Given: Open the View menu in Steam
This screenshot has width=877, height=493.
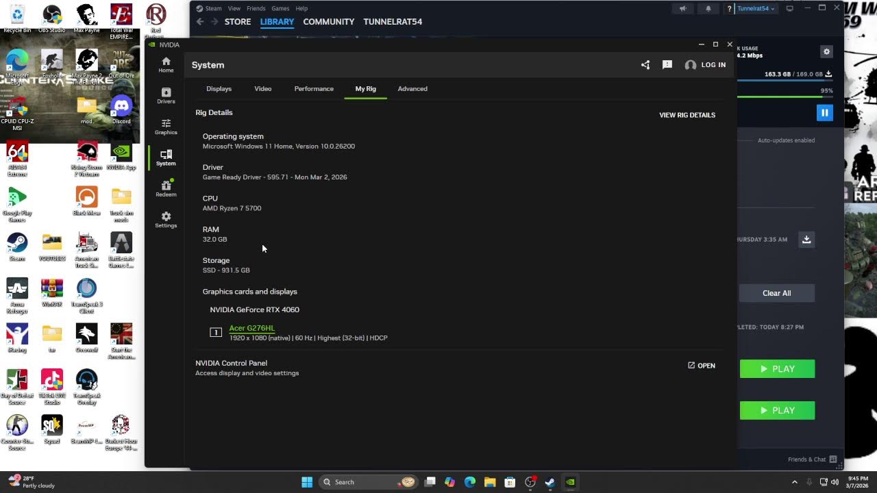Looking at the screenshot, I should 234,8.
